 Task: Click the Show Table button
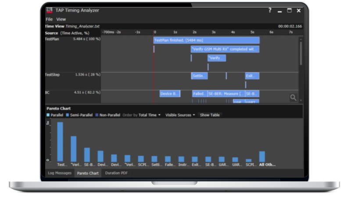[210, 115]
